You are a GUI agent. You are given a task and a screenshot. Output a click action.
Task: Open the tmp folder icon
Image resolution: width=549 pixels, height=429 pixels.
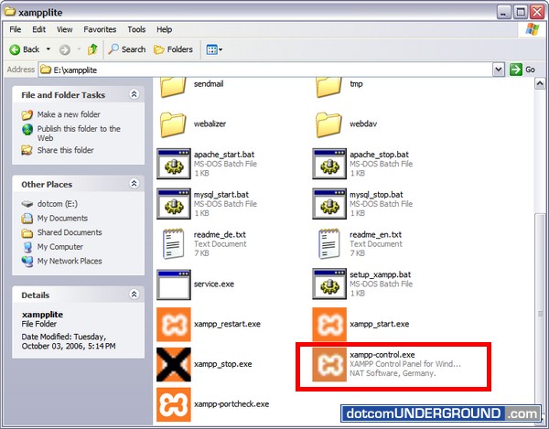pyautogui.click(x=328, y=87)
